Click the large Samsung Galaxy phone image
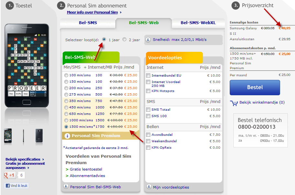The width and height of the screenshot is (295, 195). 27,66
